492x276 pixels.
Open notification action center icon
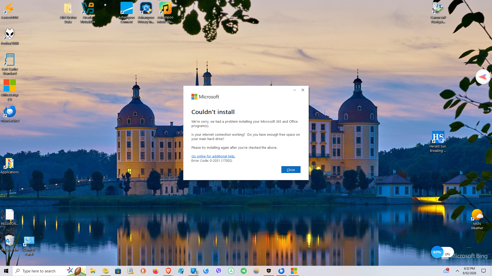[484, 271]
